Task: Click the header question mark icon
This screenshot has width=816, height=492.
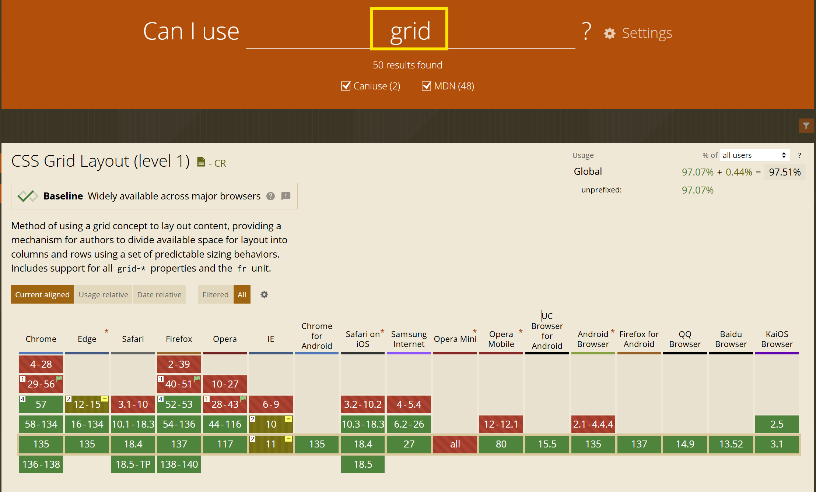Action: click(586, 32)
